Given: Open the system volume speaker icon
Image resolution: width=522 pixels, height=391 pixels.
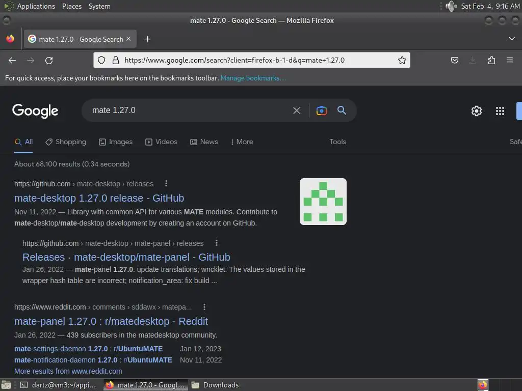Looking at the screenshot, I should tap(451, 6).
